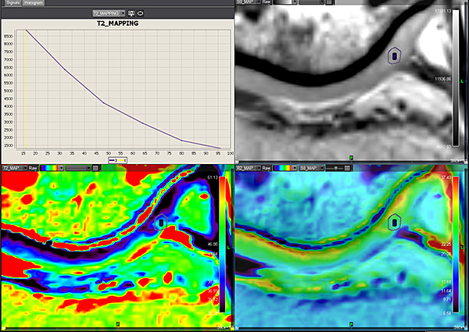Click green marker at bottom of grayscale panel

click(351, 156)
